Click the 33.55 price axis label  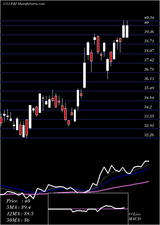point(149,116)
